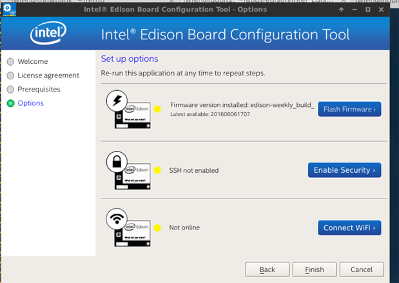
Task: Click the title bar roll-up arrow
Action: tap(342, 11)
